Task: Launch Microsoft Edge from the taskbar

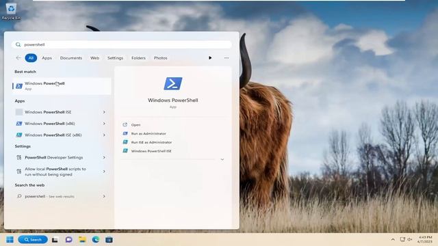Action: point(96,240)
